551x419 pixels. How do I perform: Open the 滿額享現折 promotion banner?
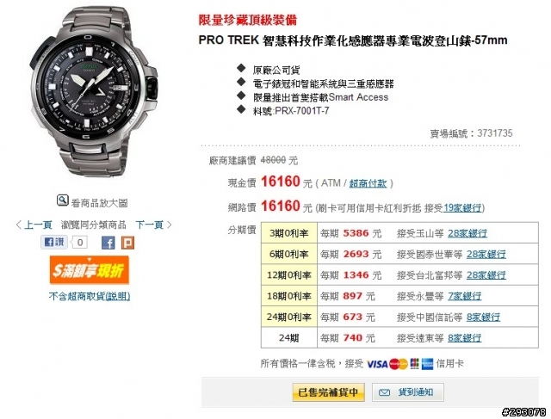point(90,270)
